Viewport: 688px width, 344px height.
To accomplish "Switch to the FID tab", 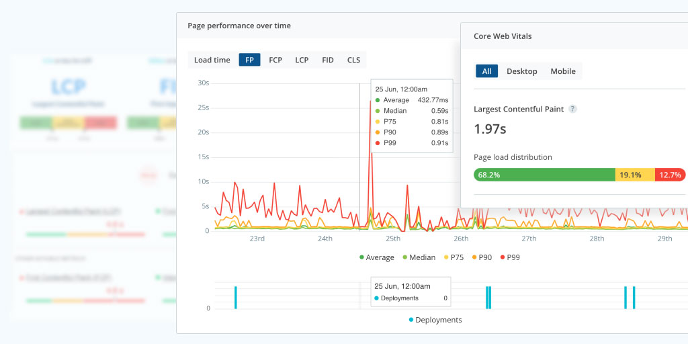I will click(328, 60).
